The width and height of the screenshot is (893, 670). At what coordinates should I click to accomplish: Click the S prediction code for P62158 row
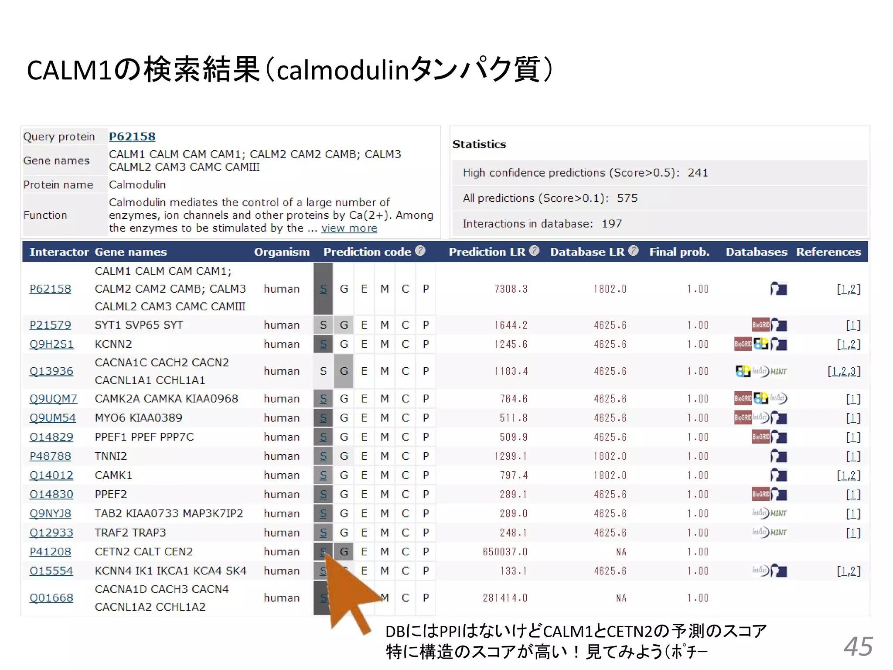[323, 289]
